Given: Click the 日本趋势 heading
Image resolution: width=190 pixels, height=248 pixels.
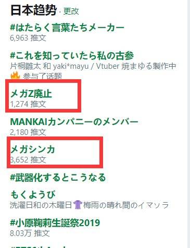Looking at the screenshot, I should coord(33,10).
